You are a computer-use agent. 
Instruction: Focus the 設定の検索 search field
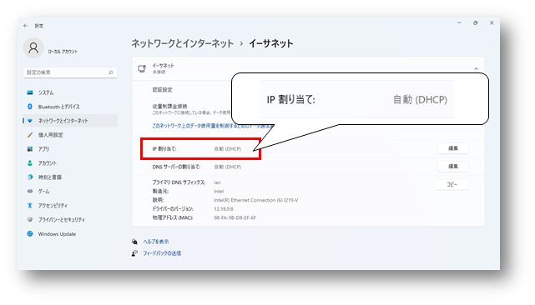coord(70,72)
